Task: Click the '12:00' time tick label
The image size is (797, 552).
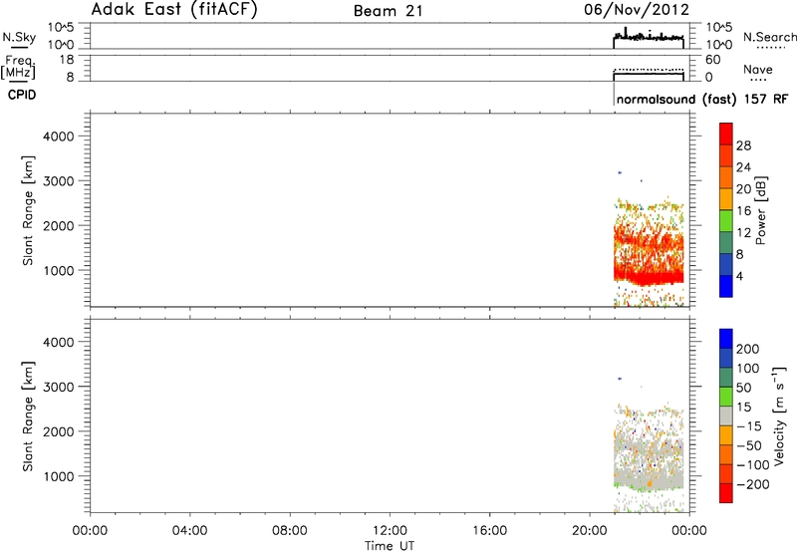Action: (390, 531)
